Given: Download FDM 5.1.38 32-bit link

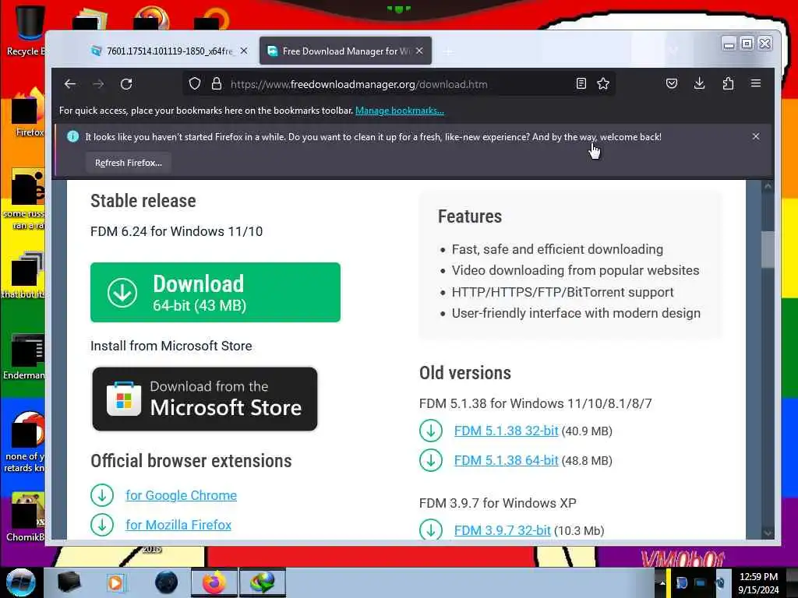Looking at the screenshot, I should (506, 431).
